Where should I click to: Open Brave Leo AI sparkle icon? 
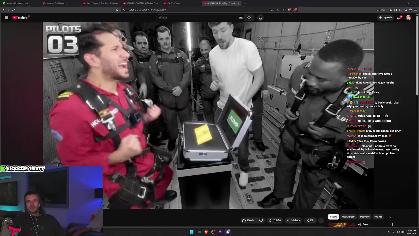pyautogui.click(x=406, y=10)
